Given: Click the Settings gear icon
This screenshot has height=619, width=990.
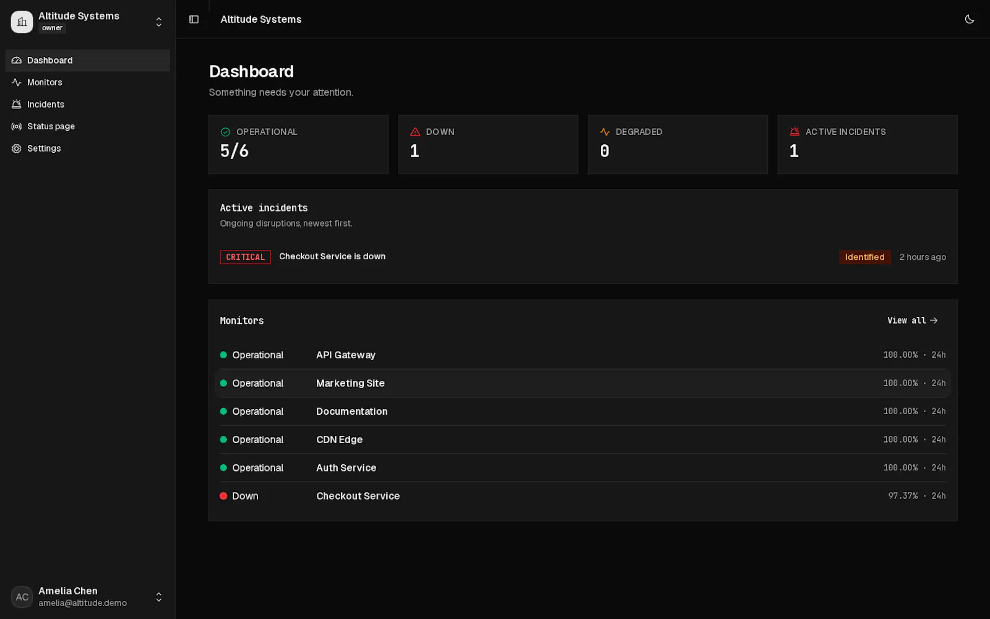Looking at the screenshot, I should coord(17,149).
